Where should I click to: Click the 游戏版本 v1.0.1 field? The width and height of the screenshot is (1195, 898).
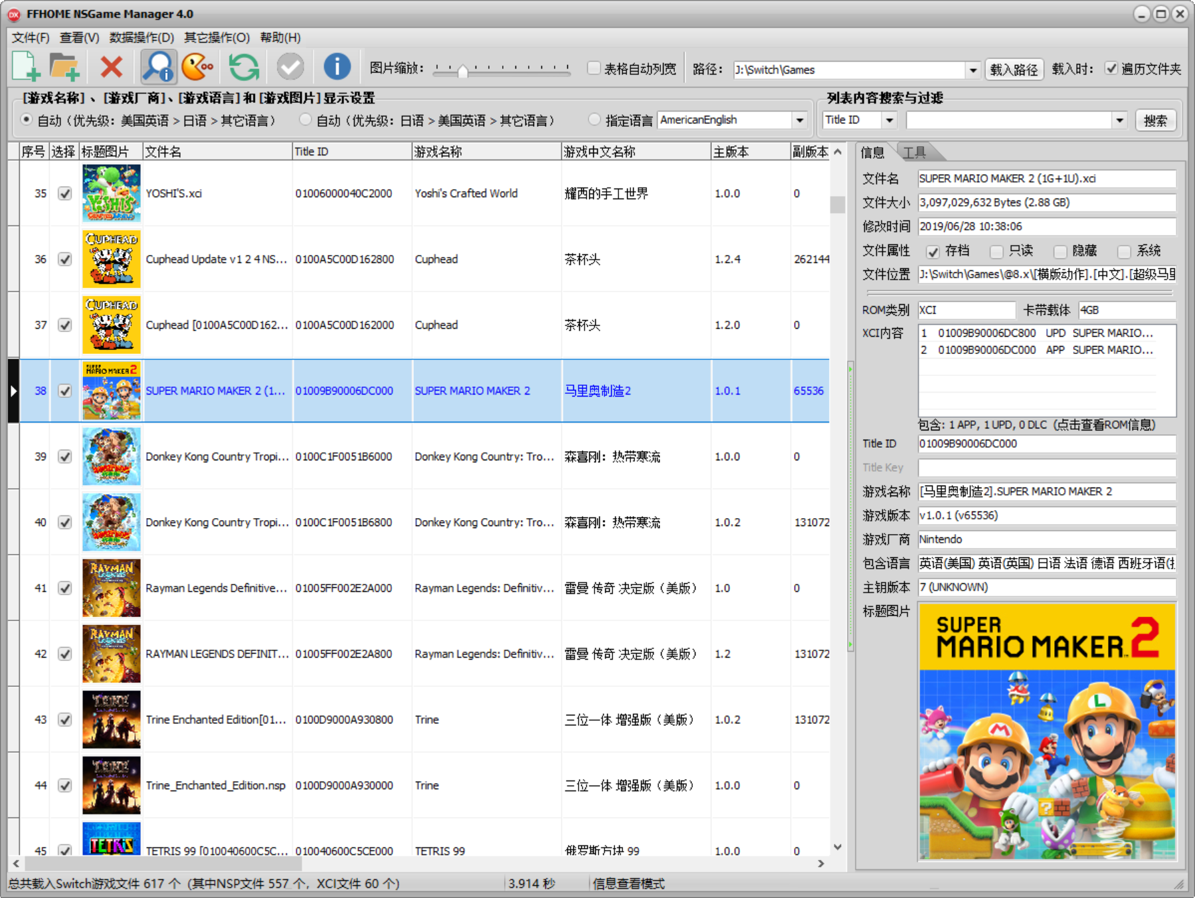tap(1047, 515)
